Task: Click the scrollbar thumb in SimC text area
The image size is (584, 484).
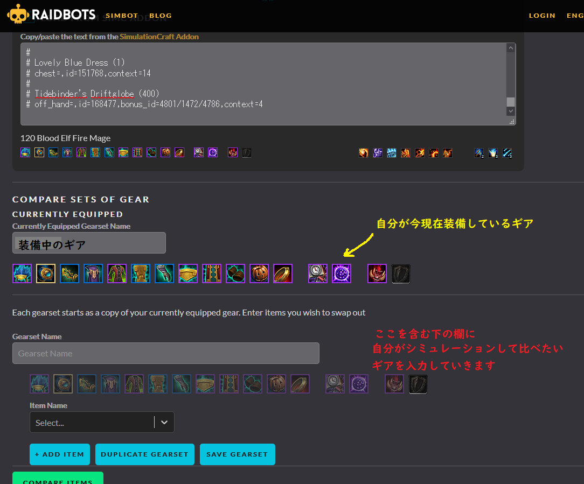Action: click(511, 102)
